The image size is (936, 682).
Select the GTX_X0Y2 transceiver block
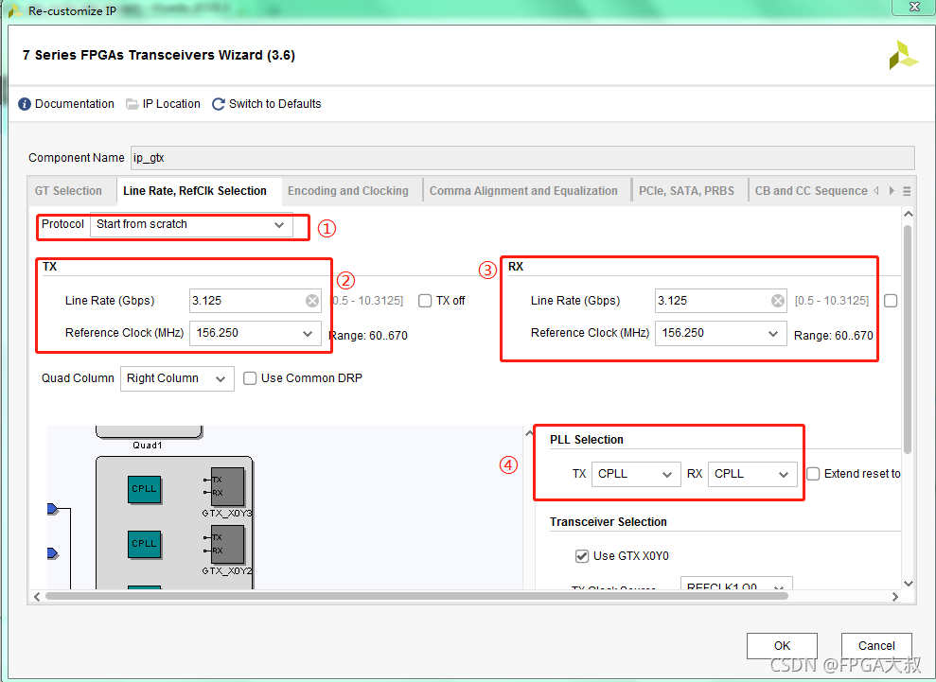point(227,544)
